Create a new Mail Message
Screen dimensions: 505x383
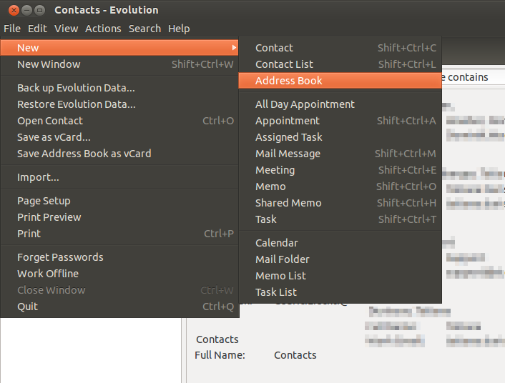point(288,154)
